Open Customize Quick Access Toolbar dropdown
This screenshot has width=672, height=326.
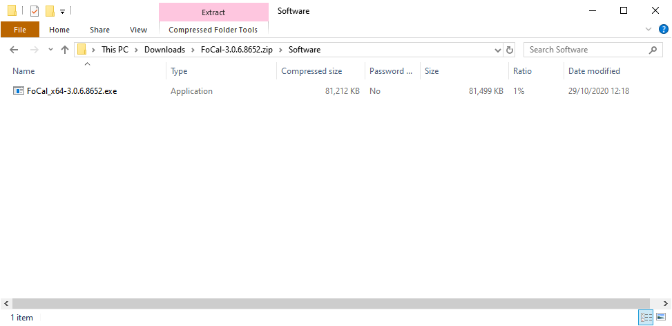pos(63,12)
